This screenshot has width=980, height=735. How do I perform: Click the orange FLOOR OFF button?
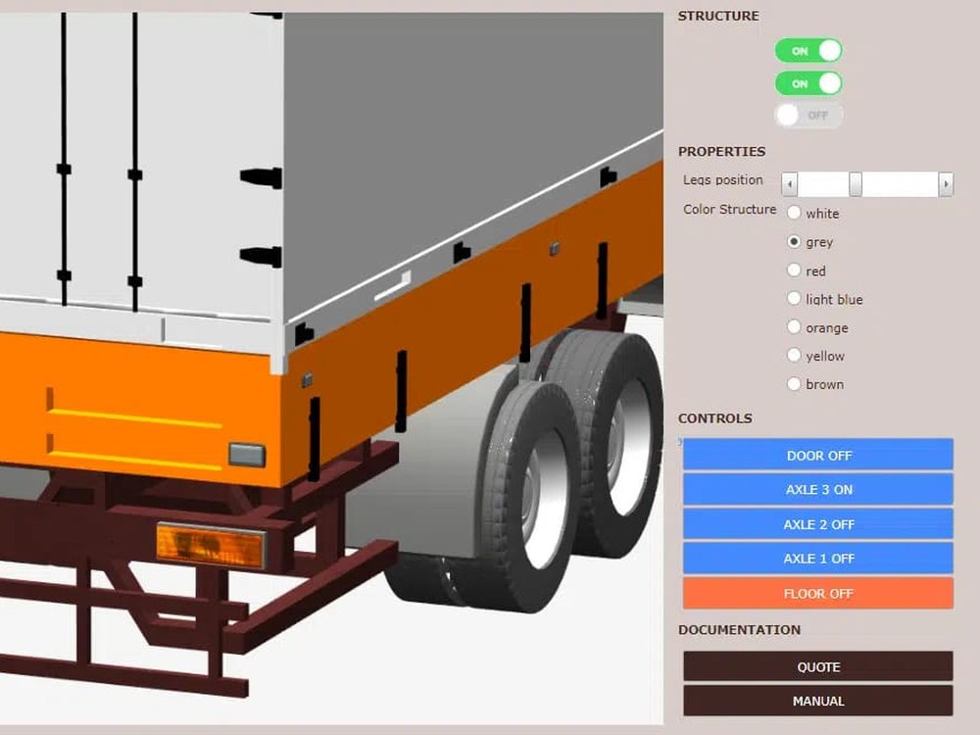(x=818, y=593)
